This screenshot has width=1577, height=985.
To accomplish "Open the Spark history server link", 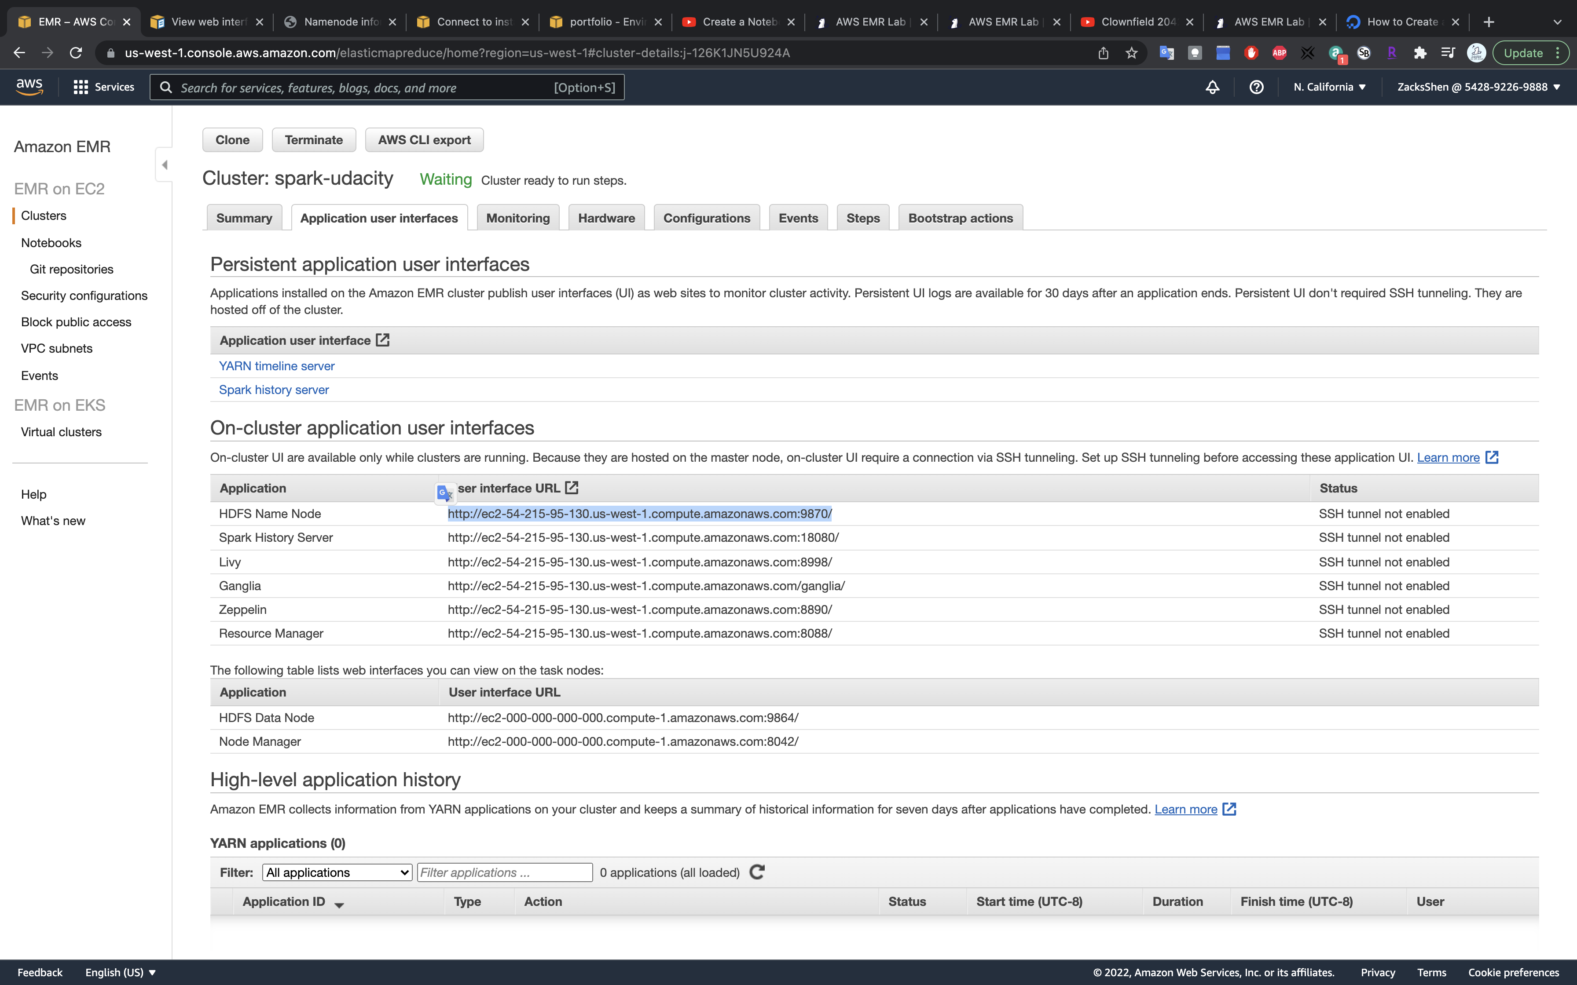I will pyautogui.click(x=274, y=390).
